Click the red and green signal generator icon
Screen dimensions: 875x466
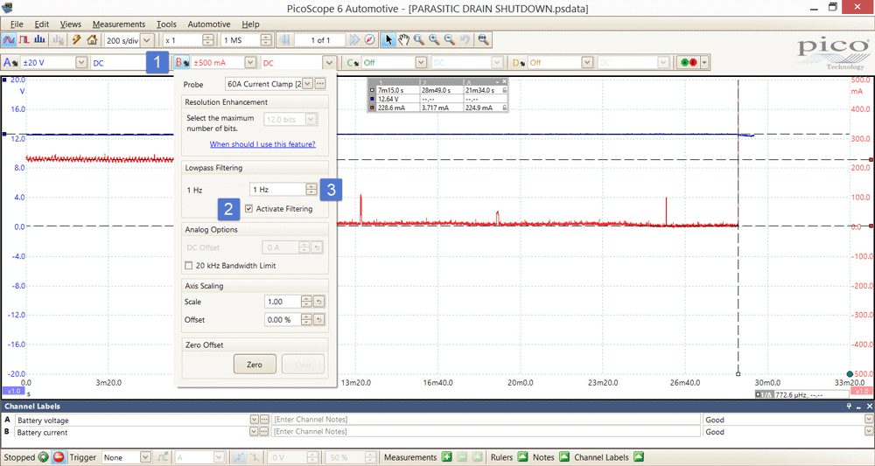[689, 62]
